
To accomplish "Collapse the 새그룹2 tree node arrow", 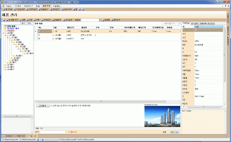I will pos(5,35).
